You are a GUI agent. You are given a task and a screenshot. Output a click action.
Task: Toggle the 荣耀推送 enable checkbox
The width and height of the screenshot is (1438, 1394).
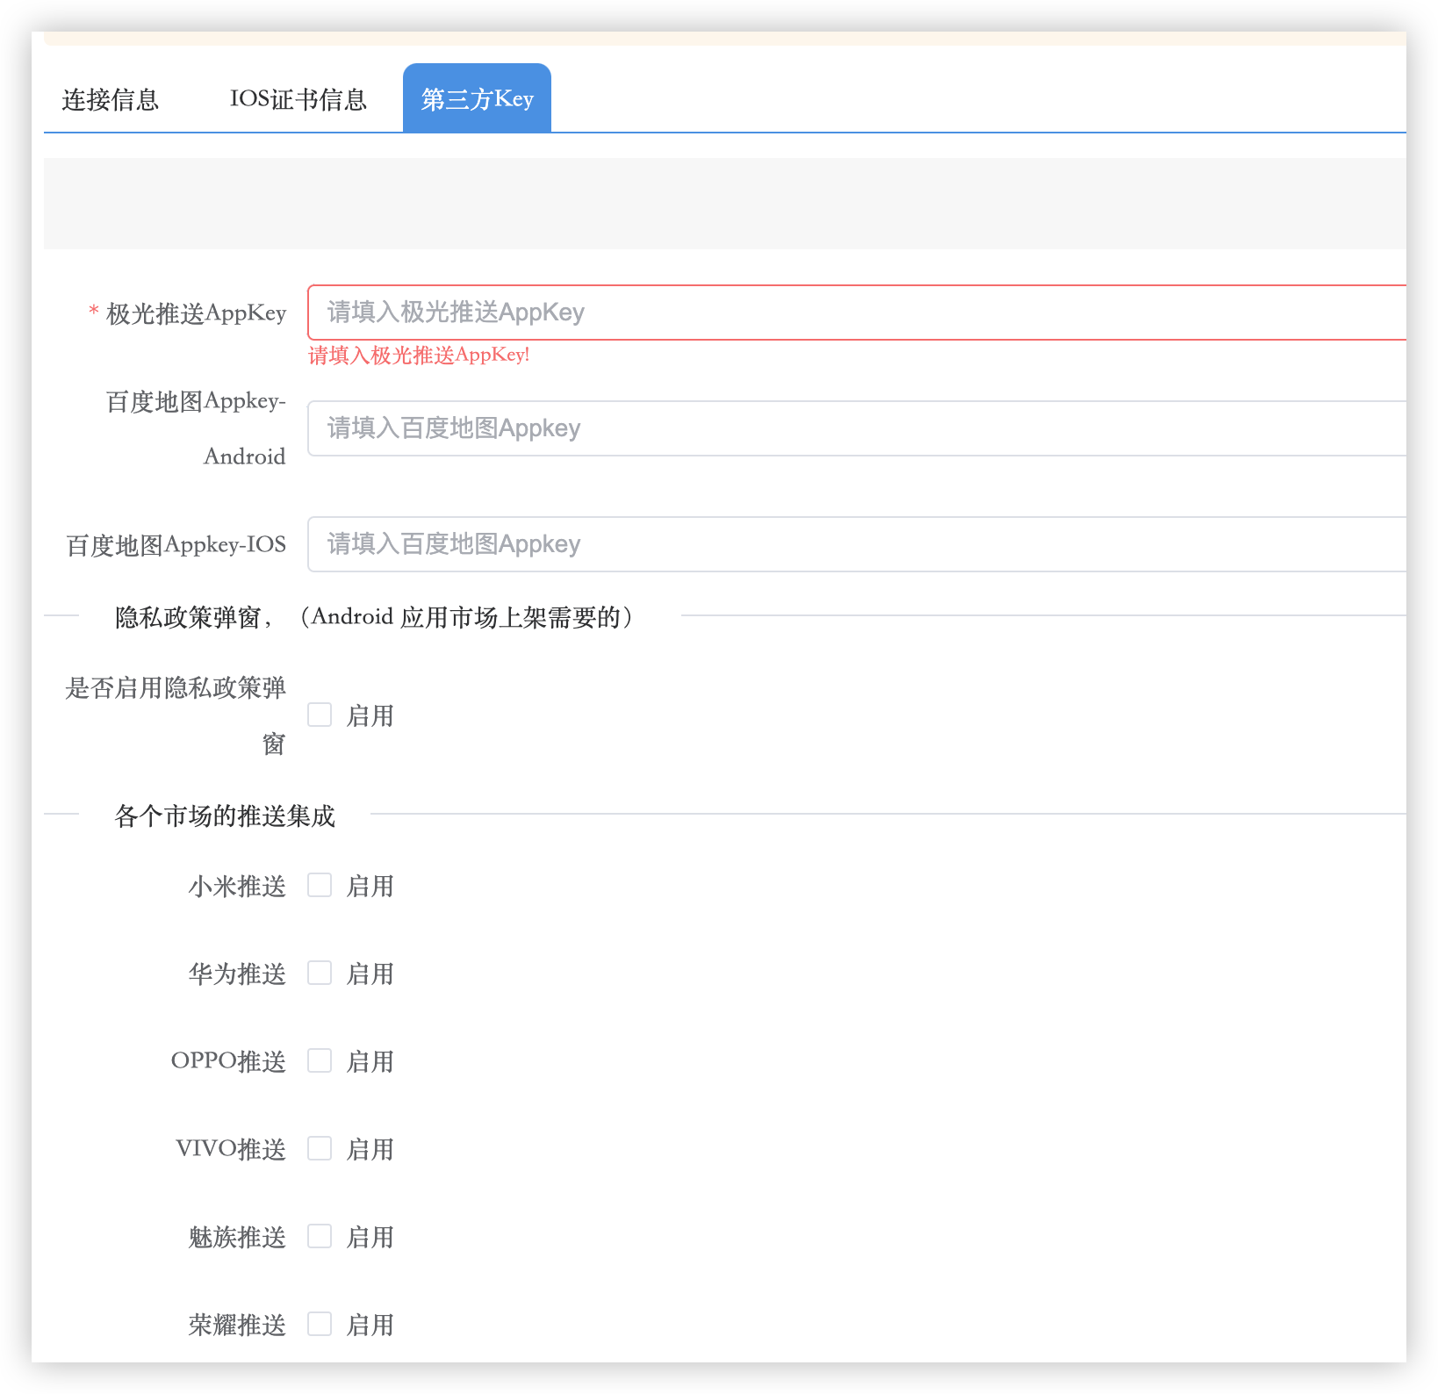click(x=320, y=1325)
